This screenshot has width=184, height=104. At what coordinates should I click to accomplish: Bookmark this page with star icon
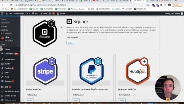coord(148,5)
